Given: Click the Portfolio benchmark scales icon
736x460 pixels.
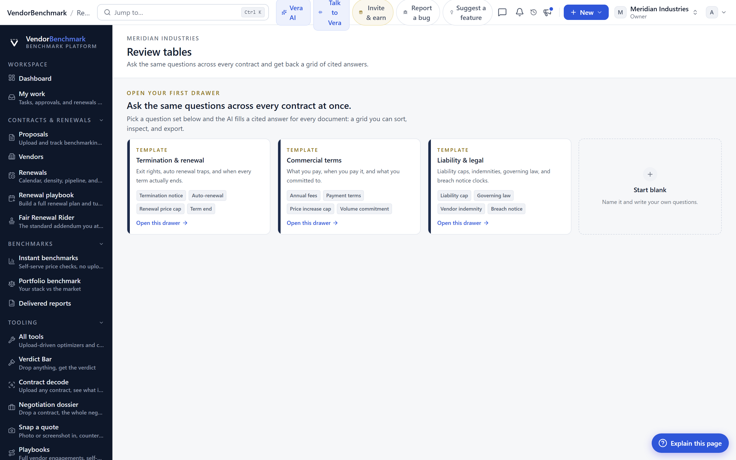Looking at the screenshot, I should 11,284.
